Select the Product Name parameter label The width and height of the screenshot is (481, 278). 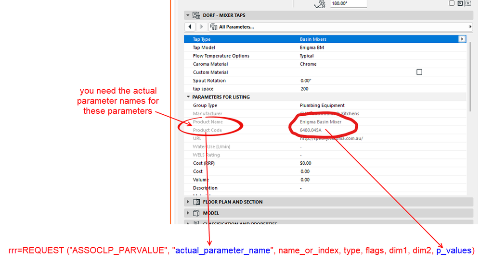click(x=208, y=122)
